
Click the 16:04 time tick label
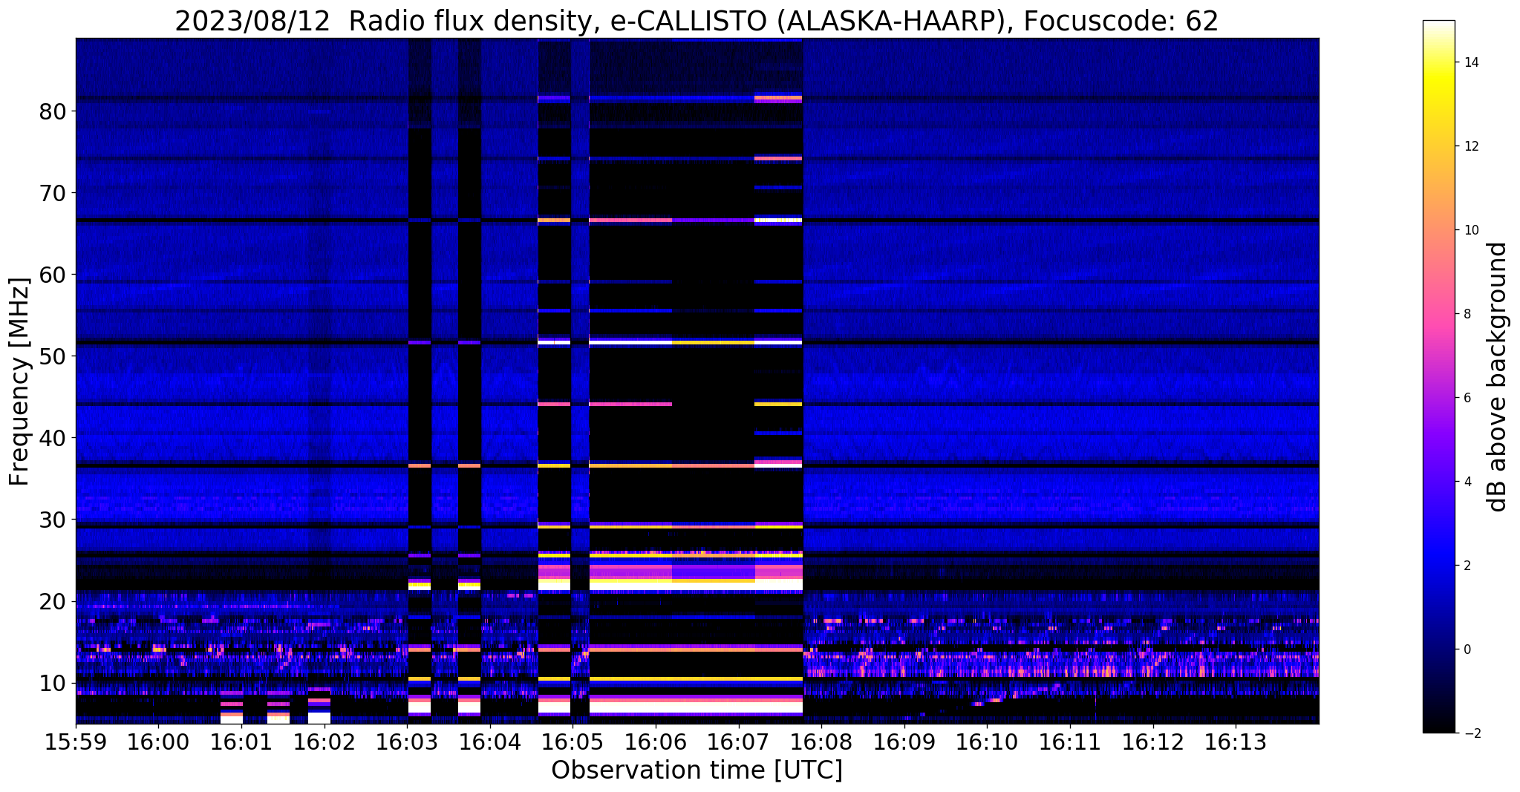click(490, 743)
